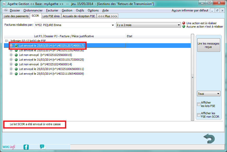Viewport: 227px width, 152px height.
Task: Click the Agathe app icon in the title bar
Action: coord(4,4)
